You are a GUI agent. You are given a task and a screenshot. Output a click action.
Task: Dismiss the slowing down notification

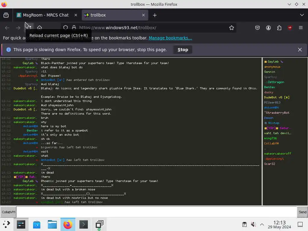300,50
